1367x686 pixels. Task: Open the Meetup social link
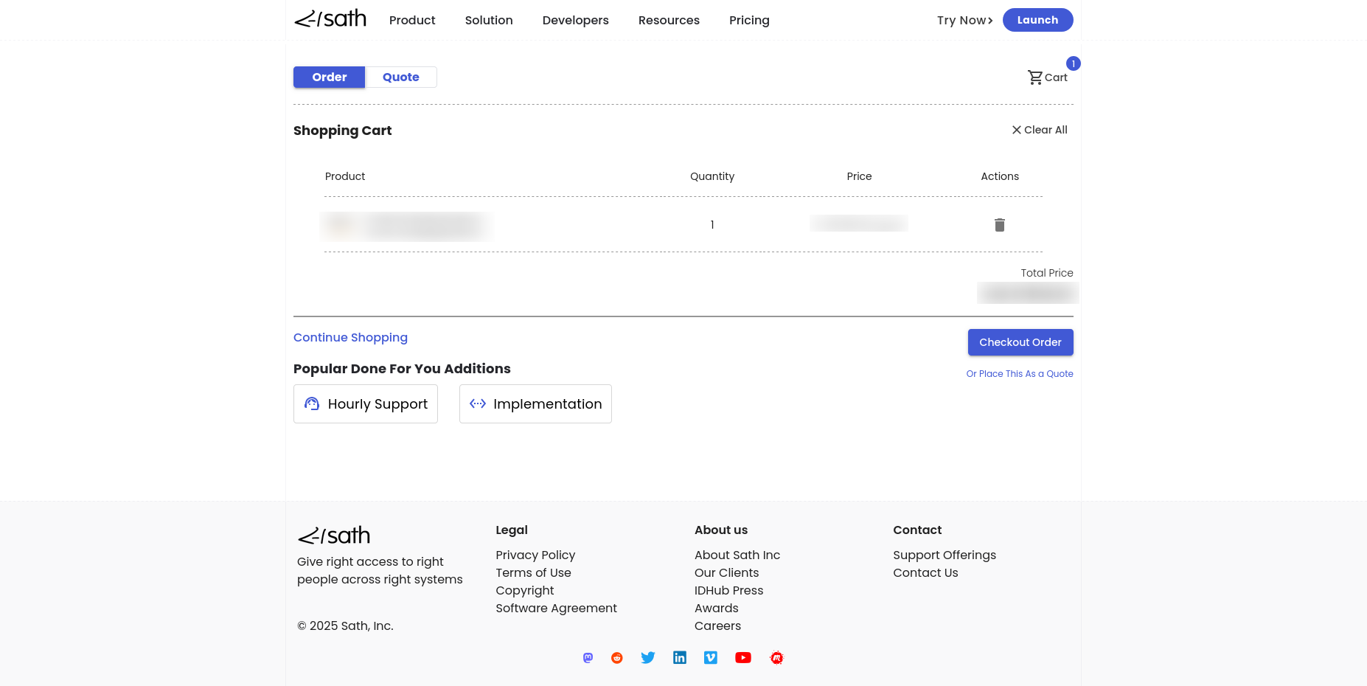pos(776,658)
